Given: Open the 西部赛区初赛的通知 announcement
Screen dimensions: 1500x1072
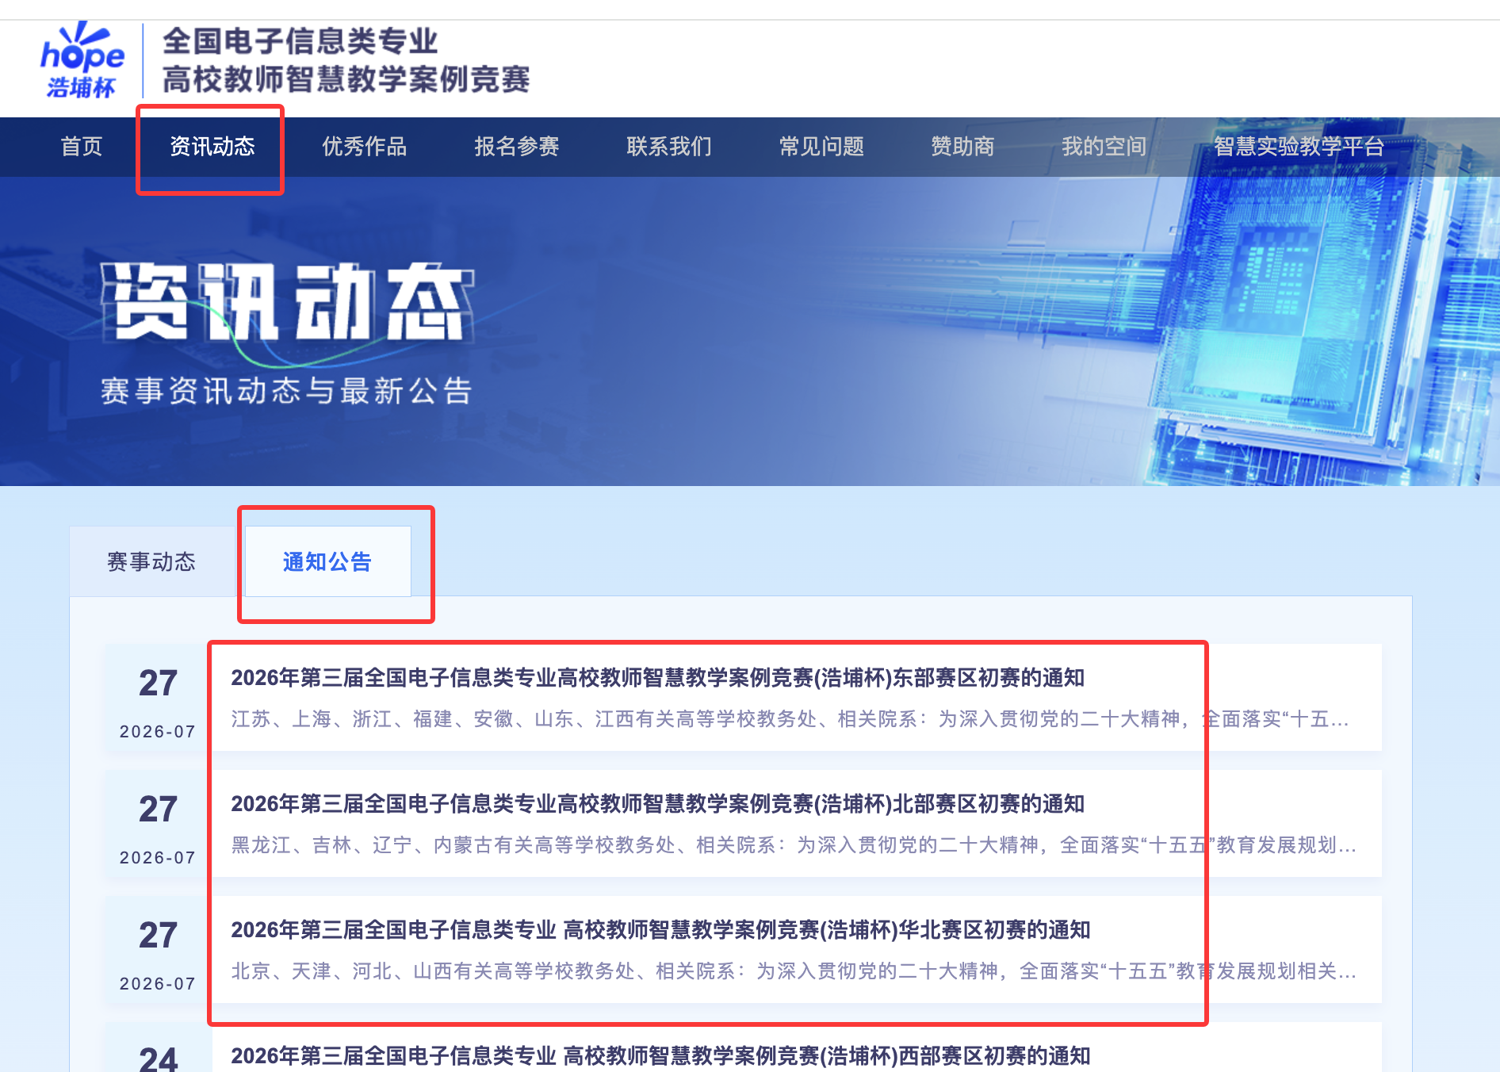Looking at the screenshot, I should 661,1056.
